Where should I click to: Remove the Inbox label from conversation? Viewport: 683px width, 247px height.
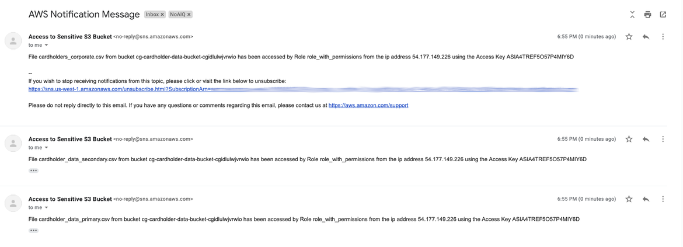coord(162,15)
